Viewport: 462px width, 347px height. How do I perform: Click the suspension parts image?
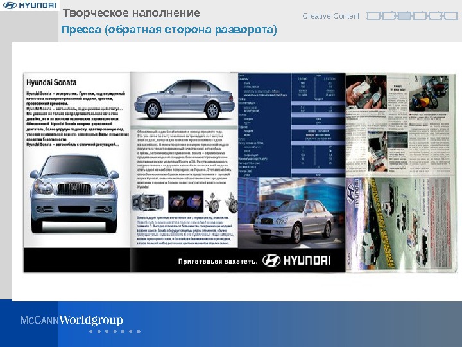(221, 202)
